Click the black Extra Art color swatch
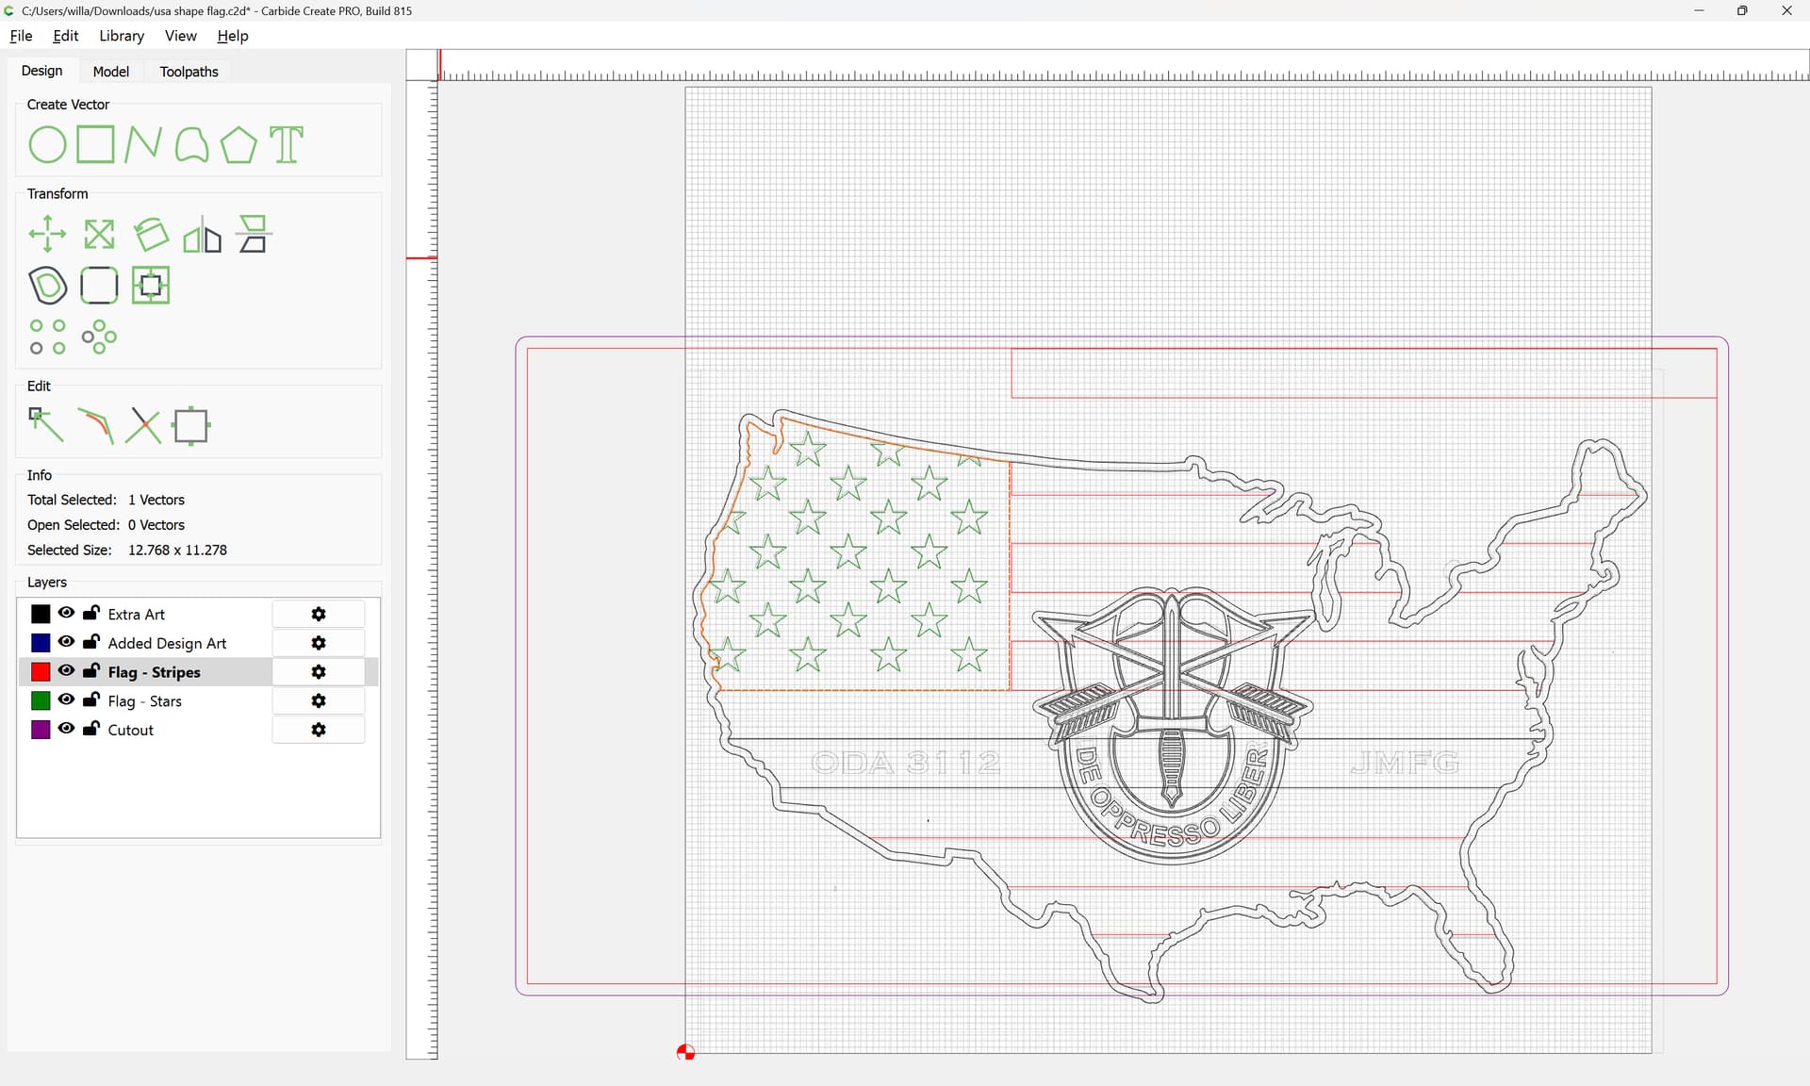The width and height of the screenshot is (1810, 1086). [41, 615]
